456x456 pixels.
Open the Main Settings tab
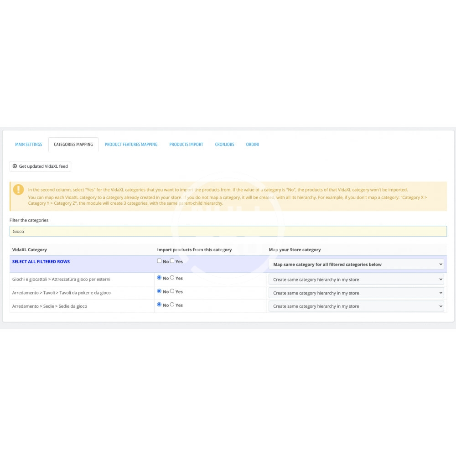[29, 145]
